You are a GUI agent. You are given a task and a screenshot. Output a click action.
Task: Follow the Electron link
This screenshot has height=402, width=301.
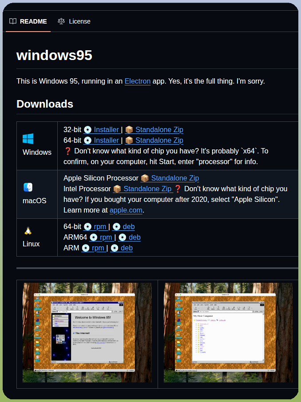pos(138,81)
